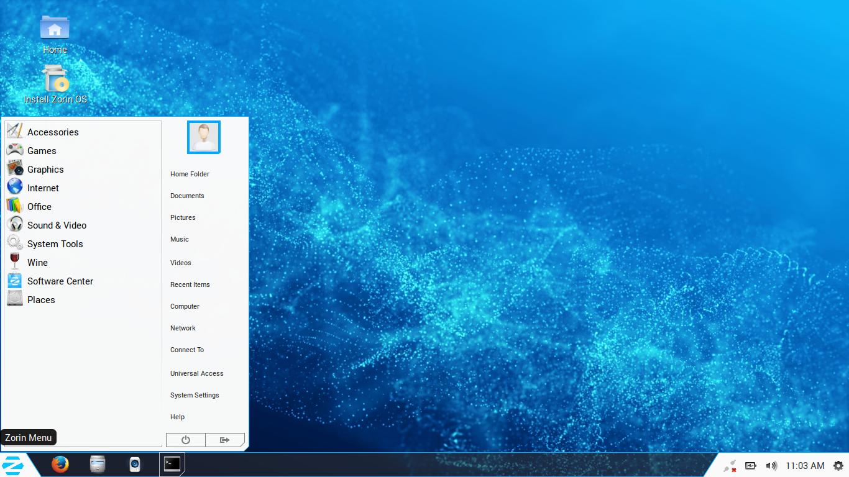Open Home Folder link
The height and width of the screenshot is (477, 849).
pos(190,174)
